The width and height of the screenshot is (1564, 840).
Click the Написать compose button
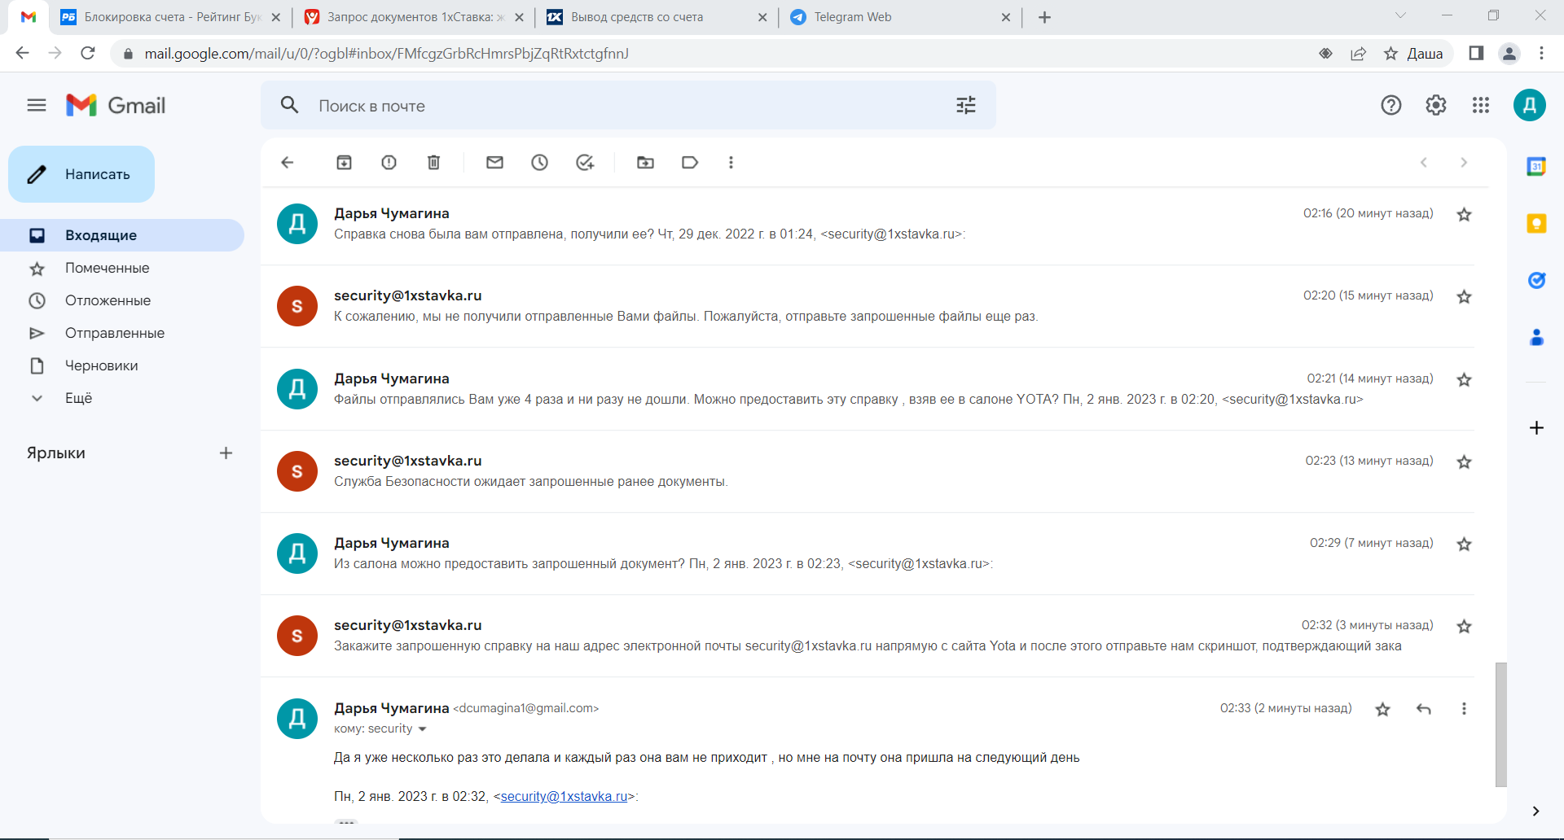click(x=81, y=174)
